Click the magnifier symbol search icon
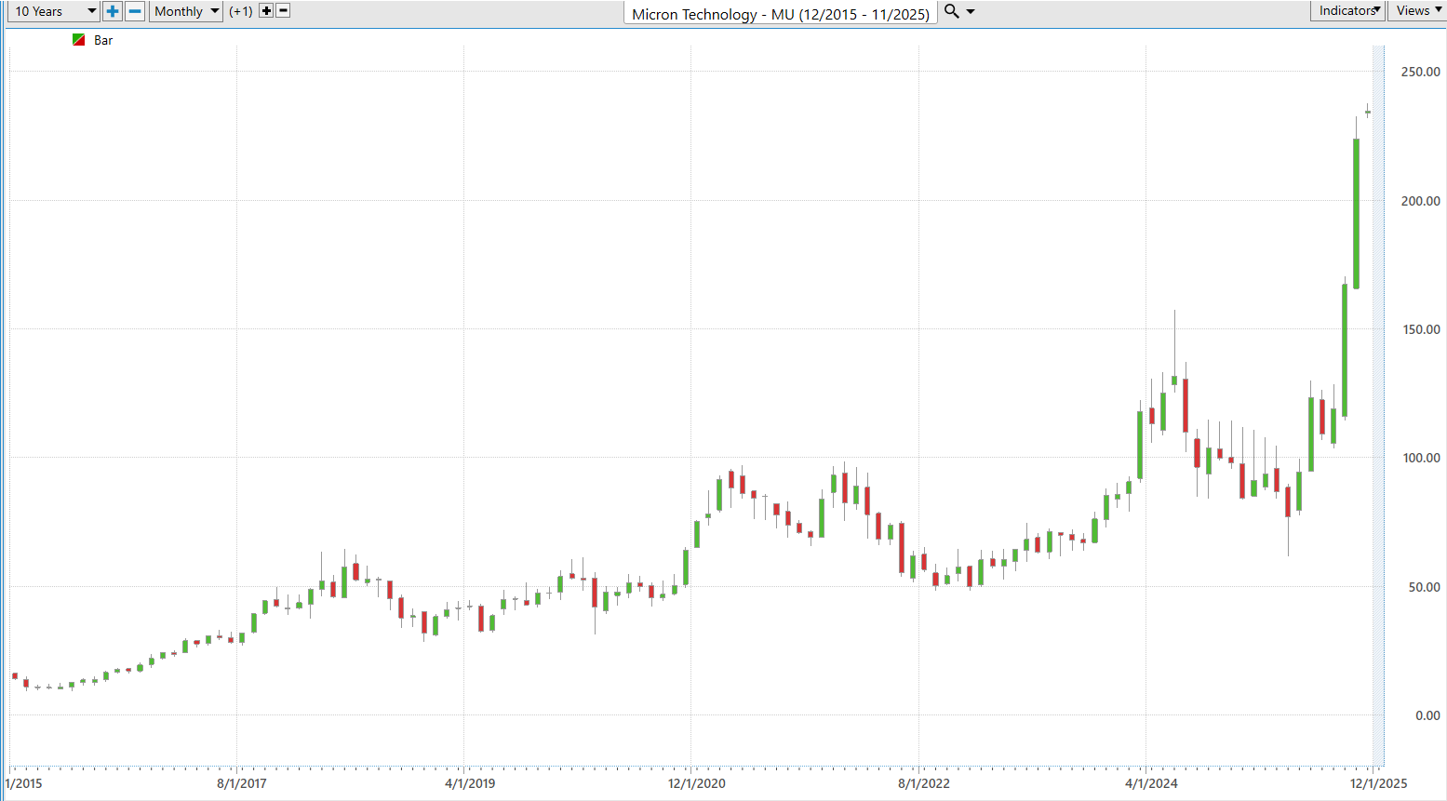The height and width of the screenshot is (801, 1447). [951, 11]
